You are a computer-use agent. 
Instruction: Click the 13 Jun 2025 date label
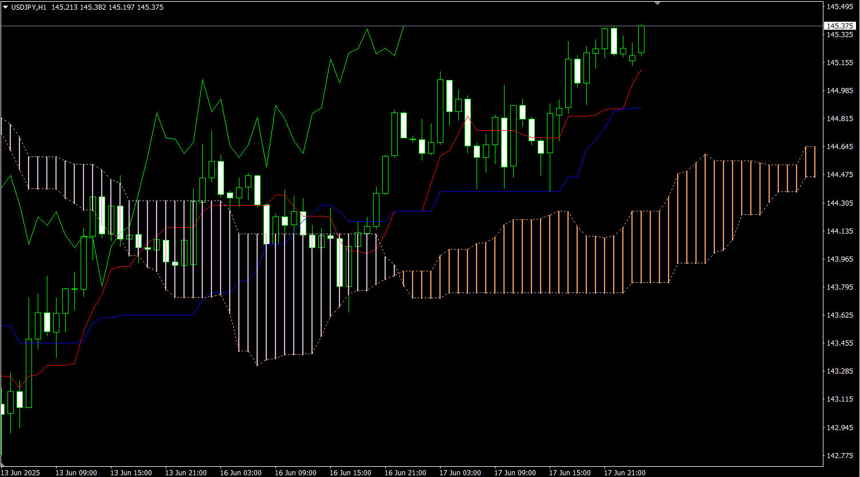tap(21, 473)
